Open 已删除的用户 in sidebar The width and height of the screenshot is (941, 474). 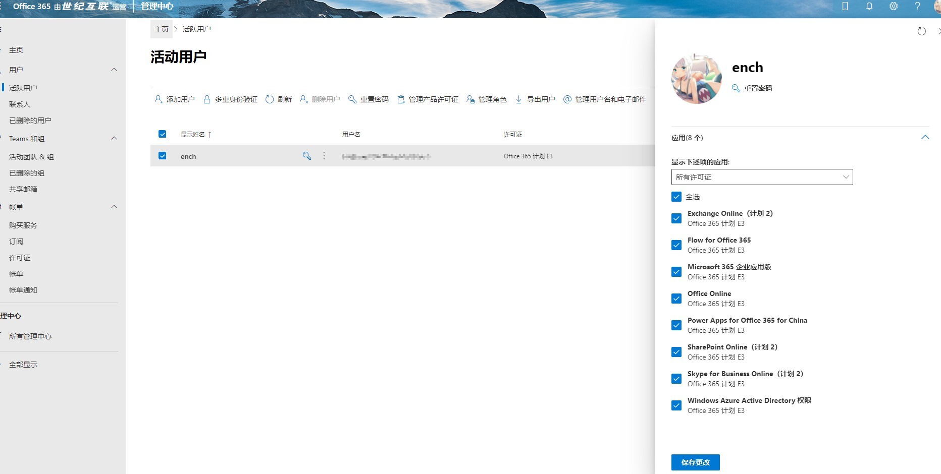30,121
